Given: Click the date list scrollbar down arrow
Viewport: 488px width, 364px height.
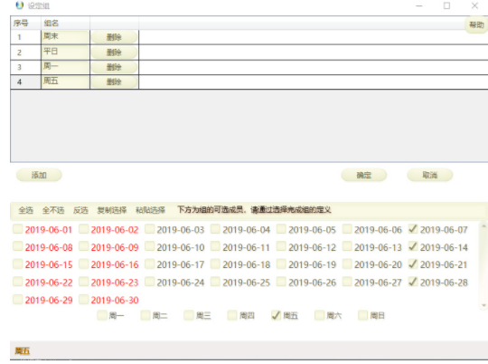Looking at the screenshot, I should coord(483,305).
